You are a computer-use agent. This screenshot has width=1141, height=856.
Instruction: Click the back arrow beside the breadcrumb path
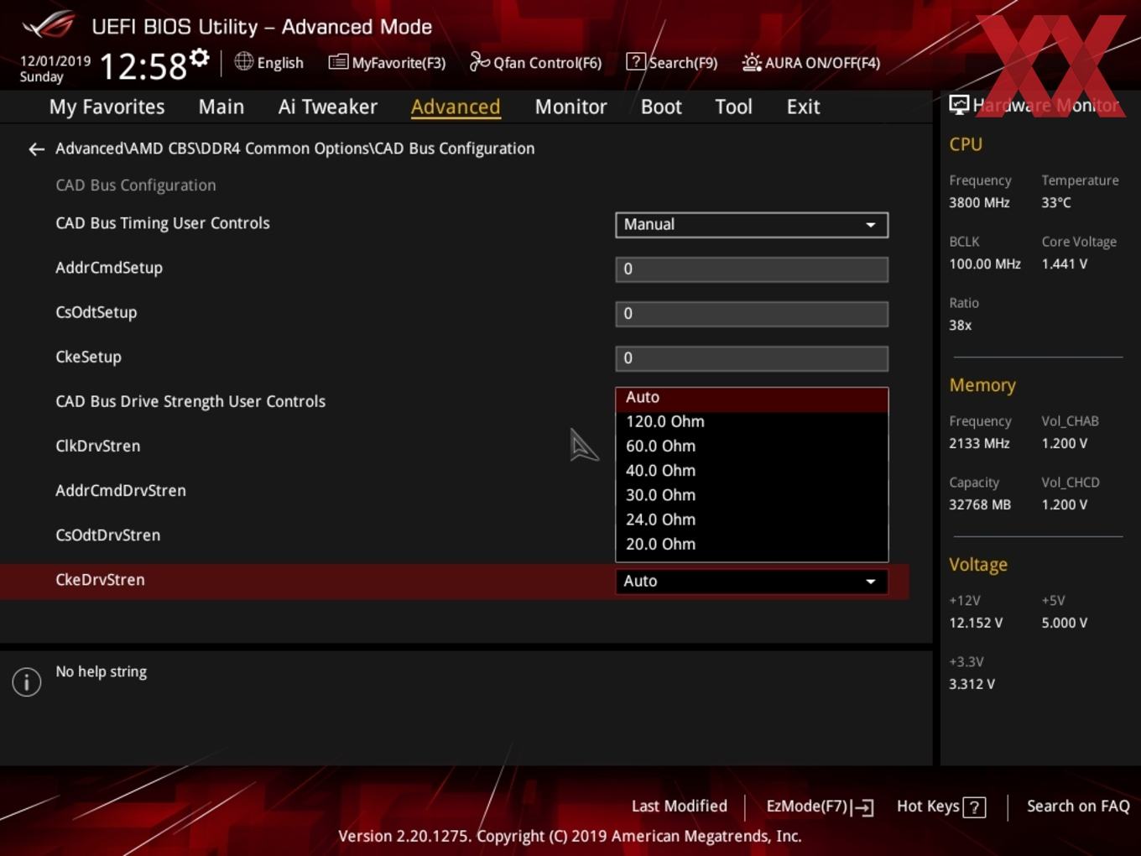click(36, 149)
